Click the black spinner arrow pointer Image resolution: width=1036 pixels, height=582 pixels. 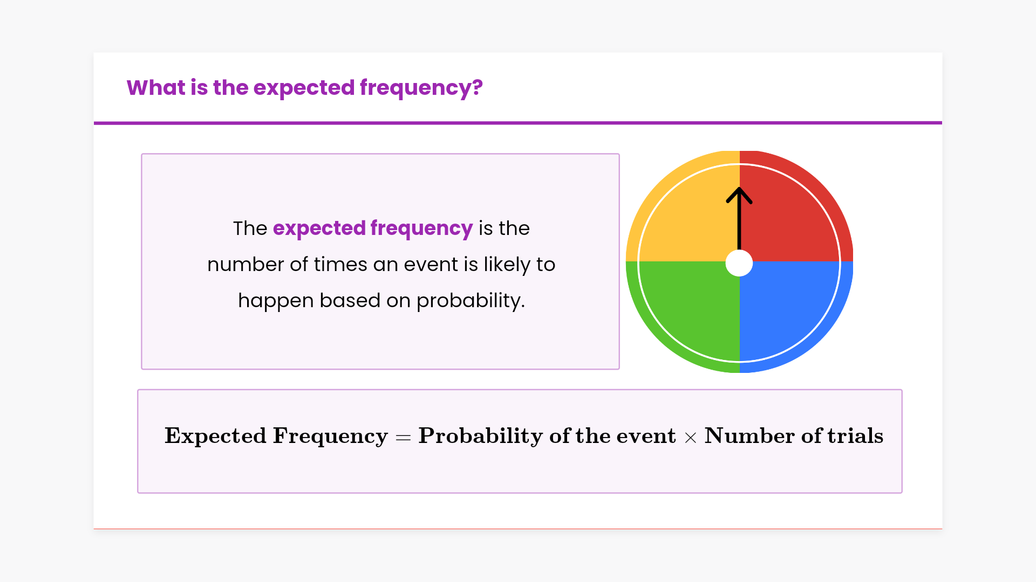pyautogui.click(x=739, y=218)
